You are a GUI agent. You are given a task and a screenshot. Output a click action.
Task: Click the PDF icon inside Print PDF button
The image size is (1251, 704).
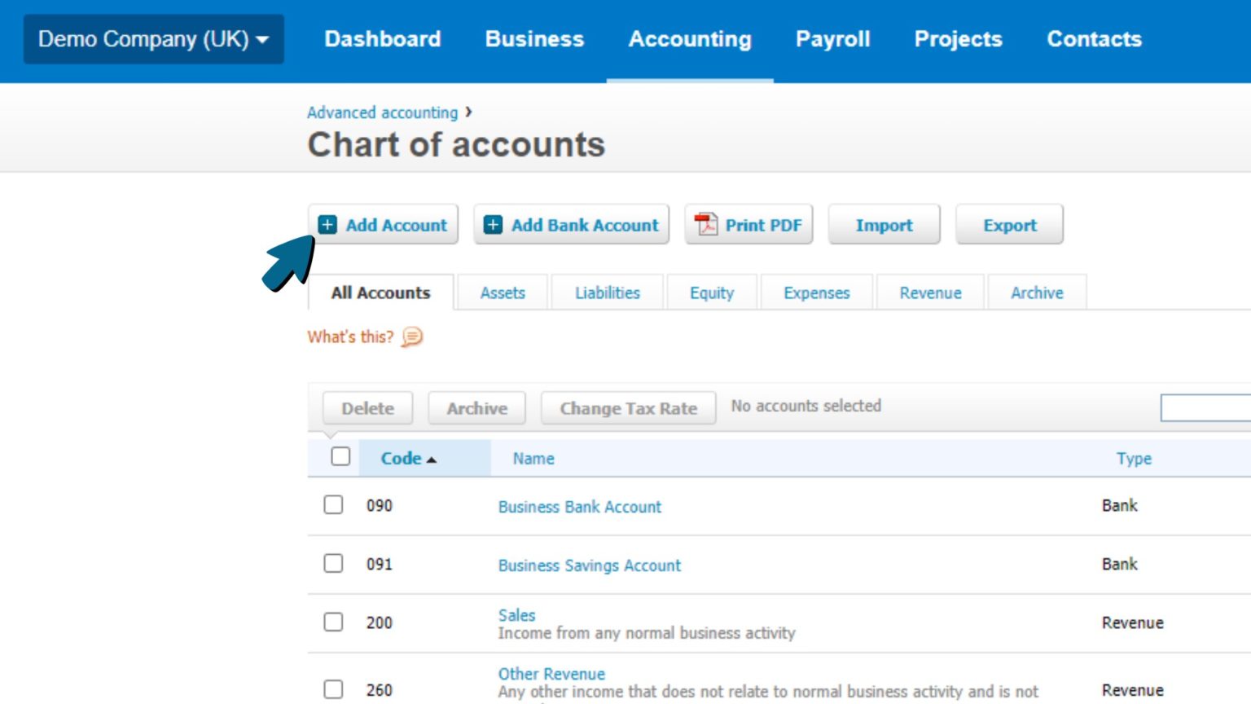(x=707, y=224)
